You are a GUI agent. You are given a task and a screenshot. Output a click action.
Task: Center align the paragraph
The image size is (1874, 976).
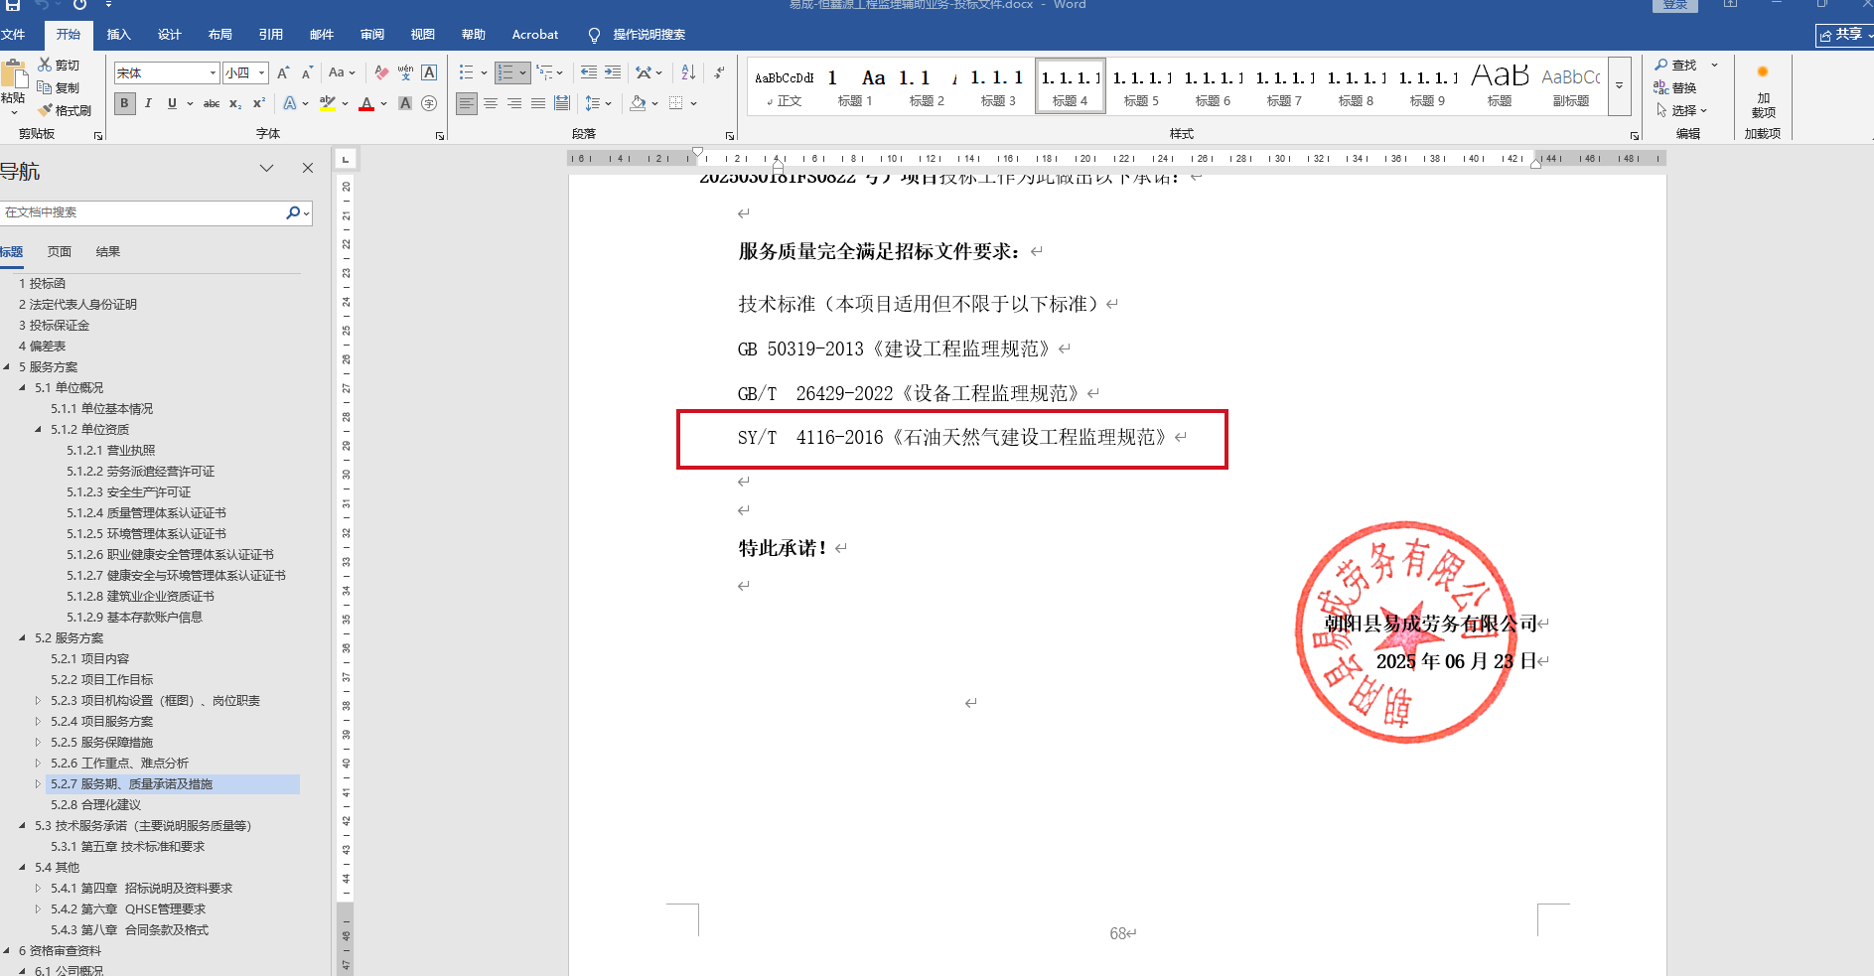click(x=491, y=103)
